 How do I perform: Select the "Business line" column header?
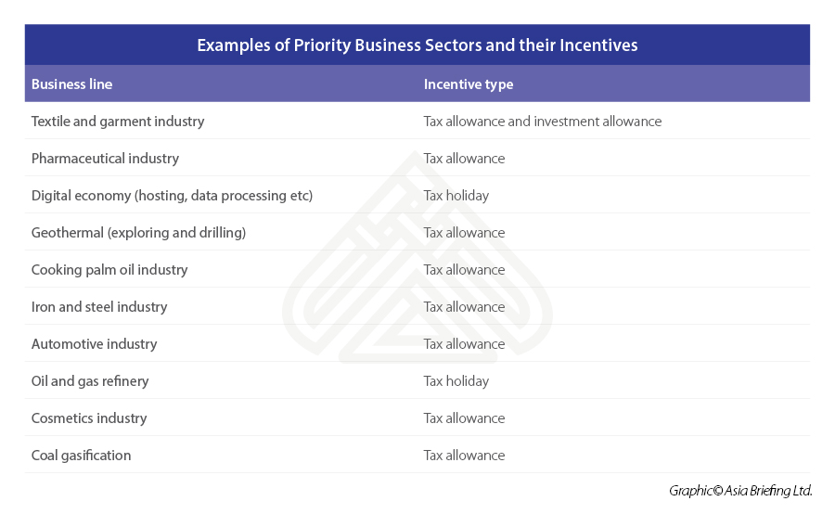click(x=71, y=84)
